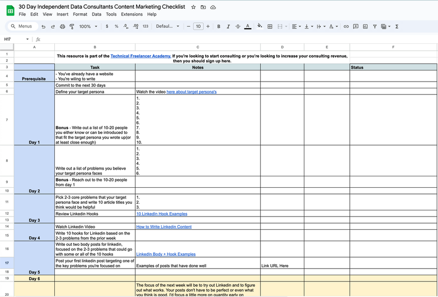438x297 pixels.
Task: Click the Redo arrow
Action: tap(53, 27)
